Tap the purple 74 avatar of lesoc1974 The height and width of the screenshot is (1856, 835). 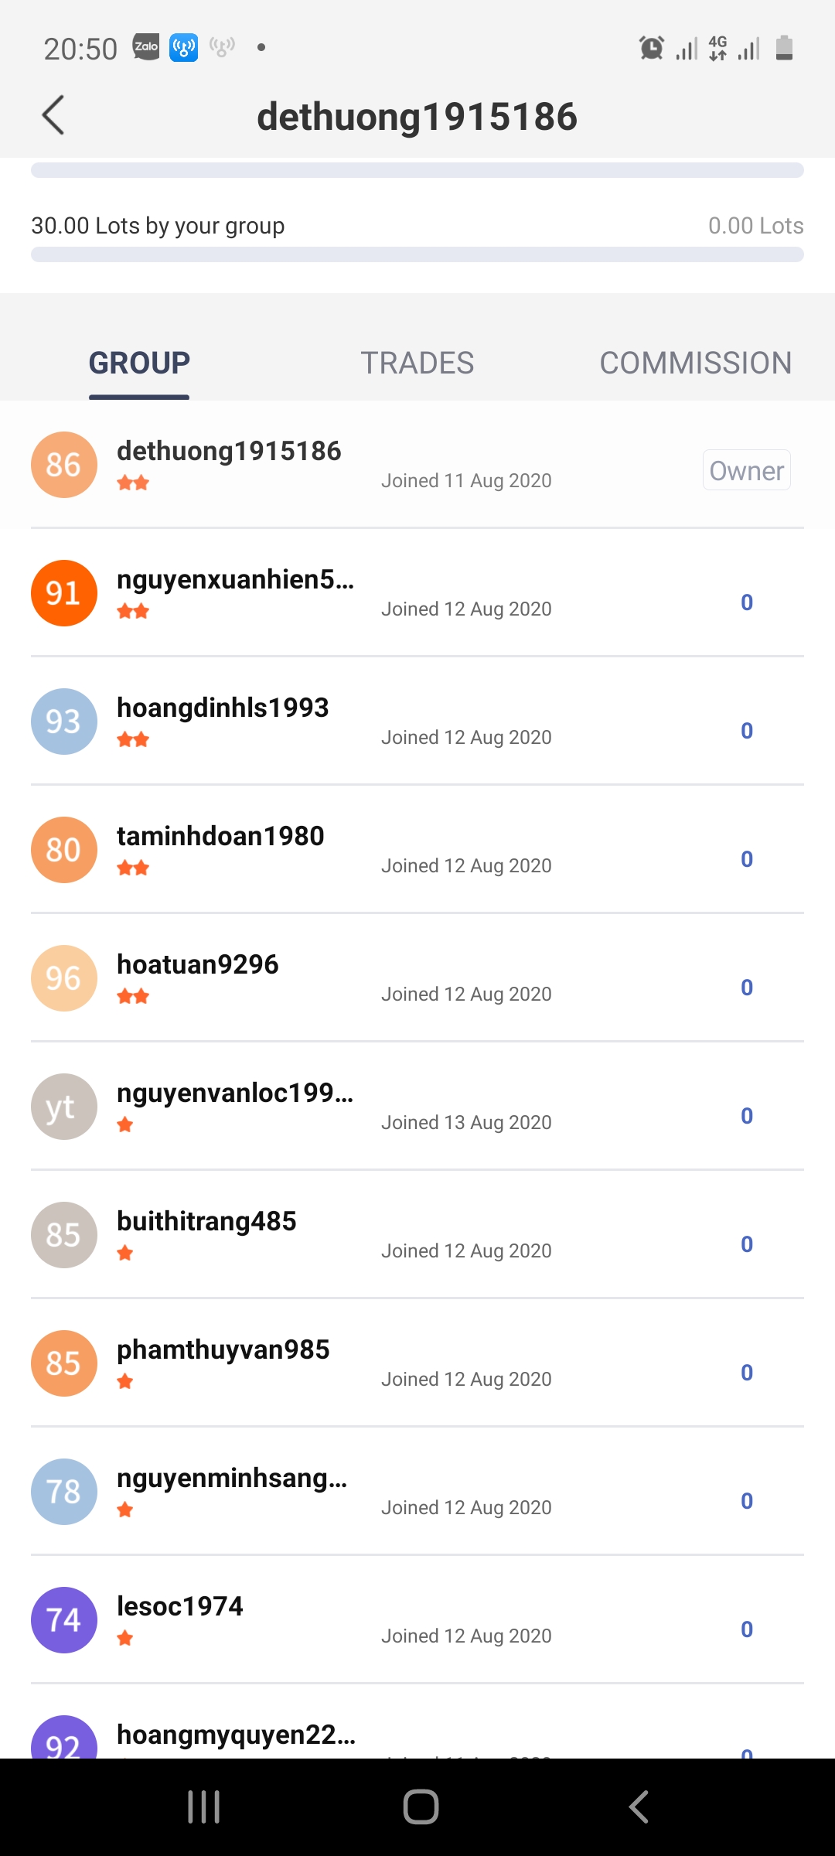[64, 1620]
